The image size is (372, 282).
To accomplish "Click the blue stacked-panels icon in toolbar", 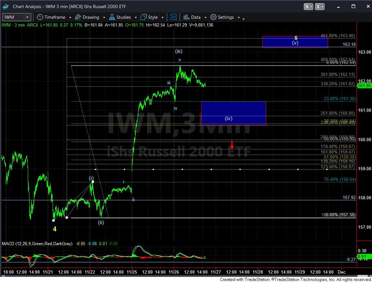I will tap(174, 17).
